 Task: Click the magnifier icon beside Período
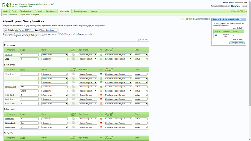5,30
